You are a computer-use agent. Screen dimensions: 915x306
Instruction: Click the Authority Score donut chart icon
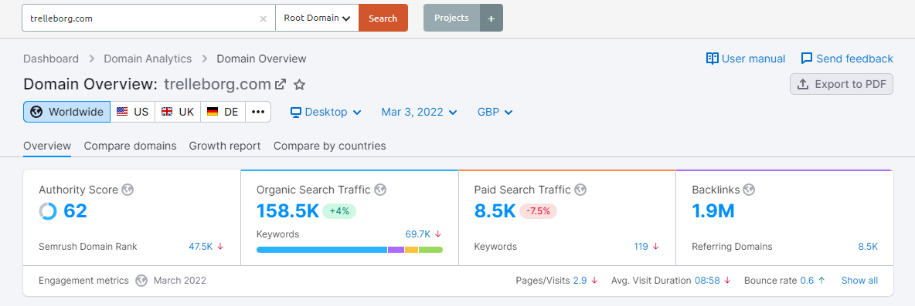pyautogui.click(x=48, y=211)
